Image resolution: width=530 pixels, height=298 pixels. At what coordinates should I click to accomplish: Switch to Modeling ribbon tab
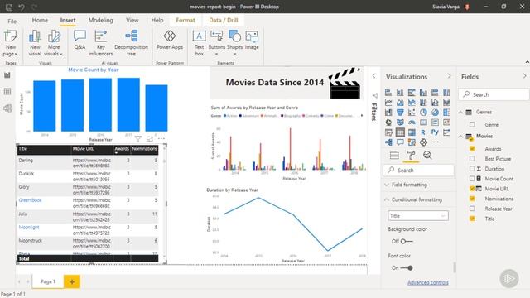point(101,20)
